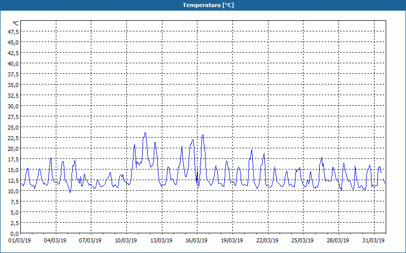The height and width of the screenshot is (253, 406).
Task: Select the 7,5 y-axis value
Action: (x=15, y=202)
